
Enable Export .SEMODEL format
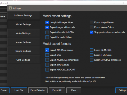pyautogui.click(x=92, y=50)
